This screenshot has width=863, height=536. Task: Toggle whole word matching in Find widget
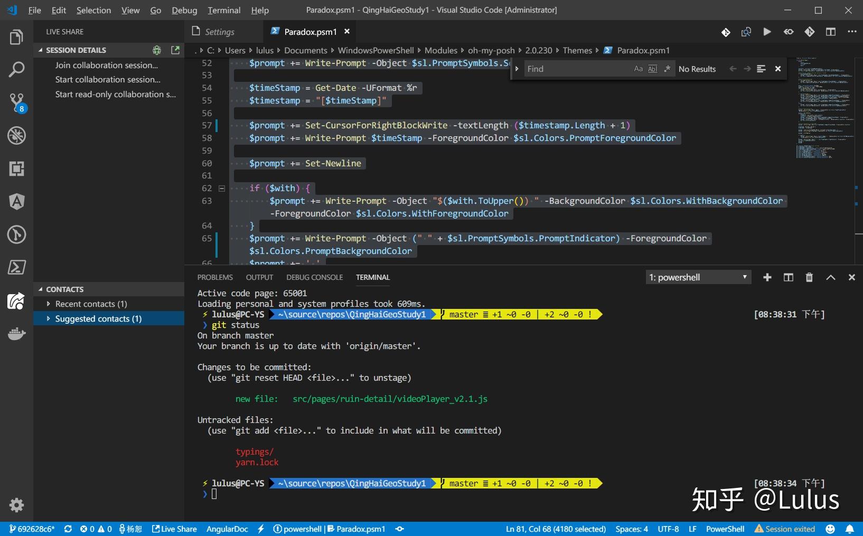653,69
